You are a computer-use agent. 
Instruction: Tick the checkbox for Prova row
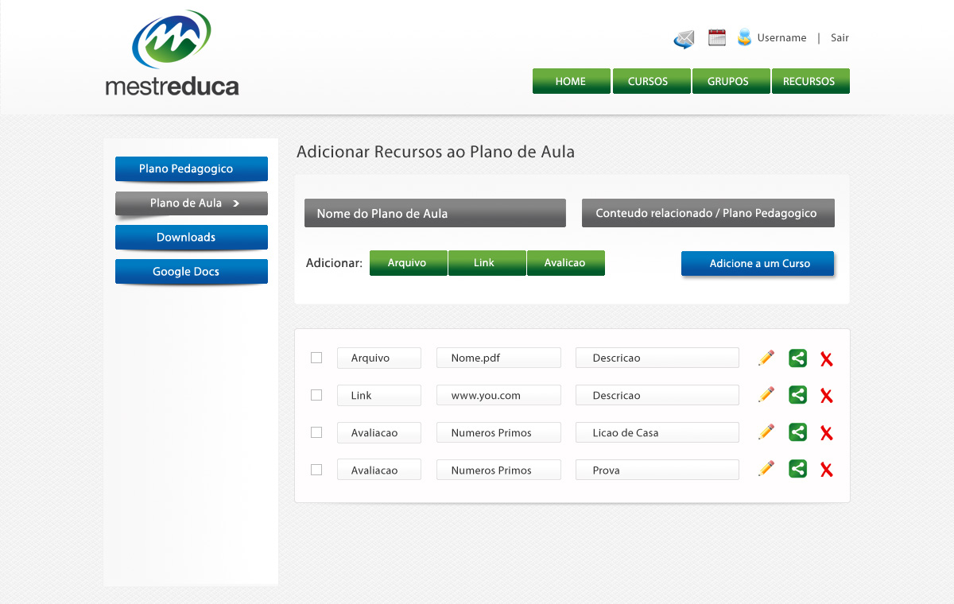point(316,470)
